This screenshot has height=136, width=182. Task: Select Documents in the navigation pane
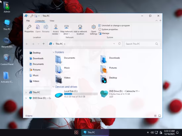point(36,64)
